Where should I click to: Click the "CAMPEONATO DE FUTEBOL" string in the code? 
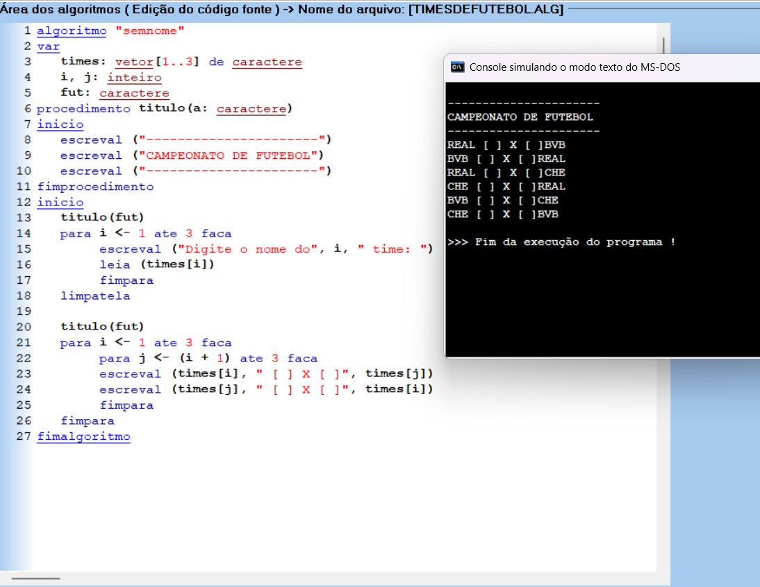[x=231, y=155]
